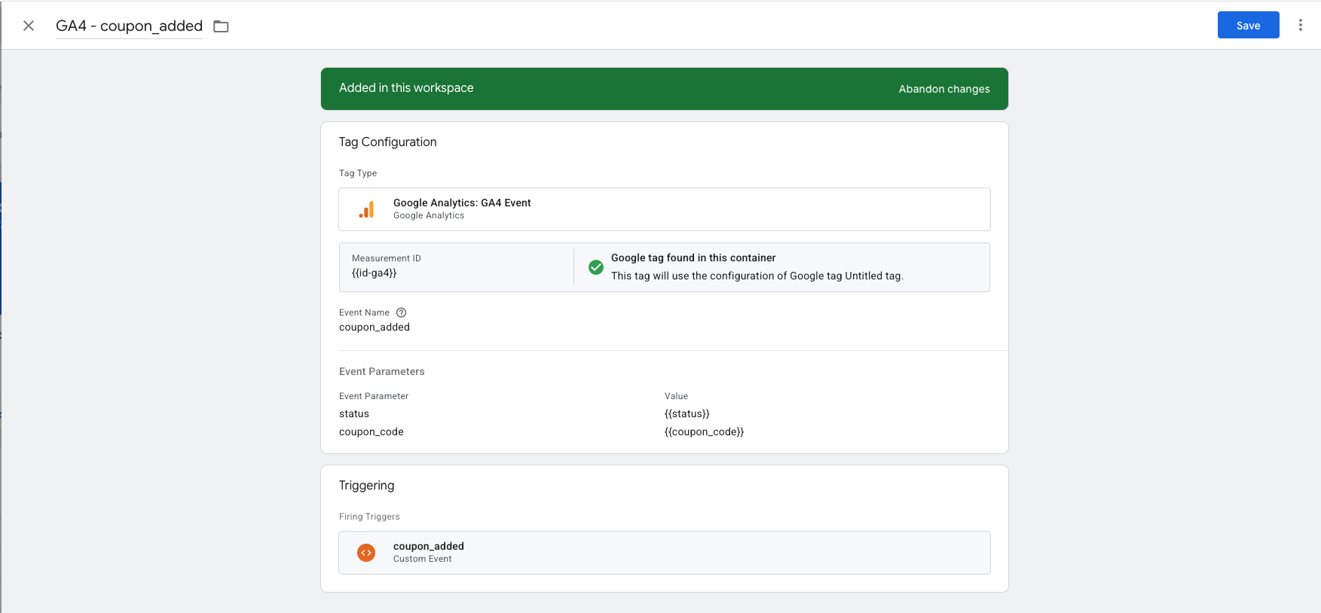The image size is (1321, 613).
Task: Open the coupon_added firing trigger
Action: [x=429, y=546]
